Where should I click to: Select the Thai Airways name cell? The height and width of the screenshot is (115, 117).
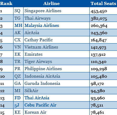point(56,18)
